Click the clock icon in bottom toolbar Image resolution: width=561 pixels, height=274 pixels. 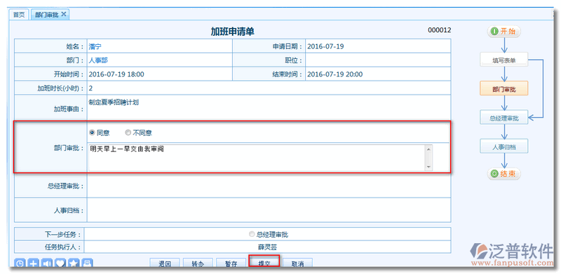[x=20, y=263]
